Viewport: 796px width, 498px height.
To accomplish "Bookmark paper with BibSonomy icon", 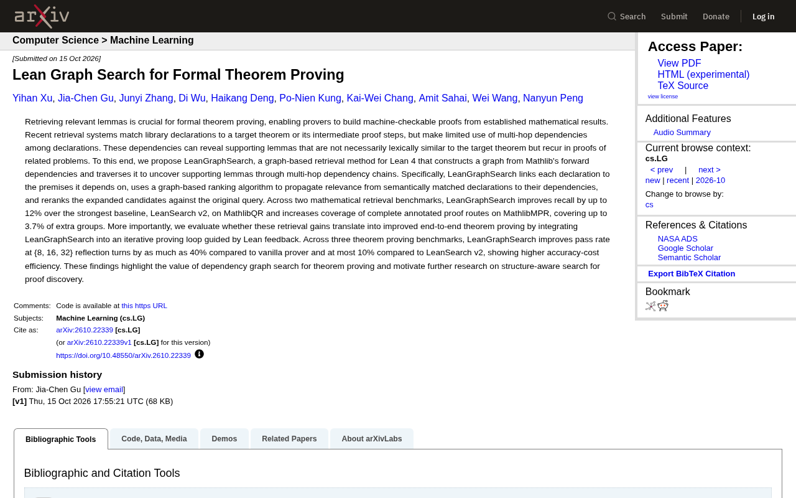I will [x=650, y=306].
